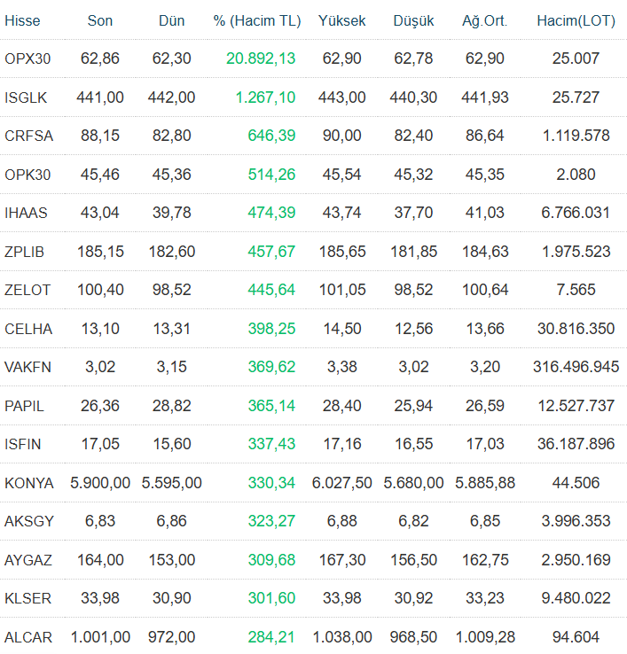Sort by the Son column header

pos(100,21)
